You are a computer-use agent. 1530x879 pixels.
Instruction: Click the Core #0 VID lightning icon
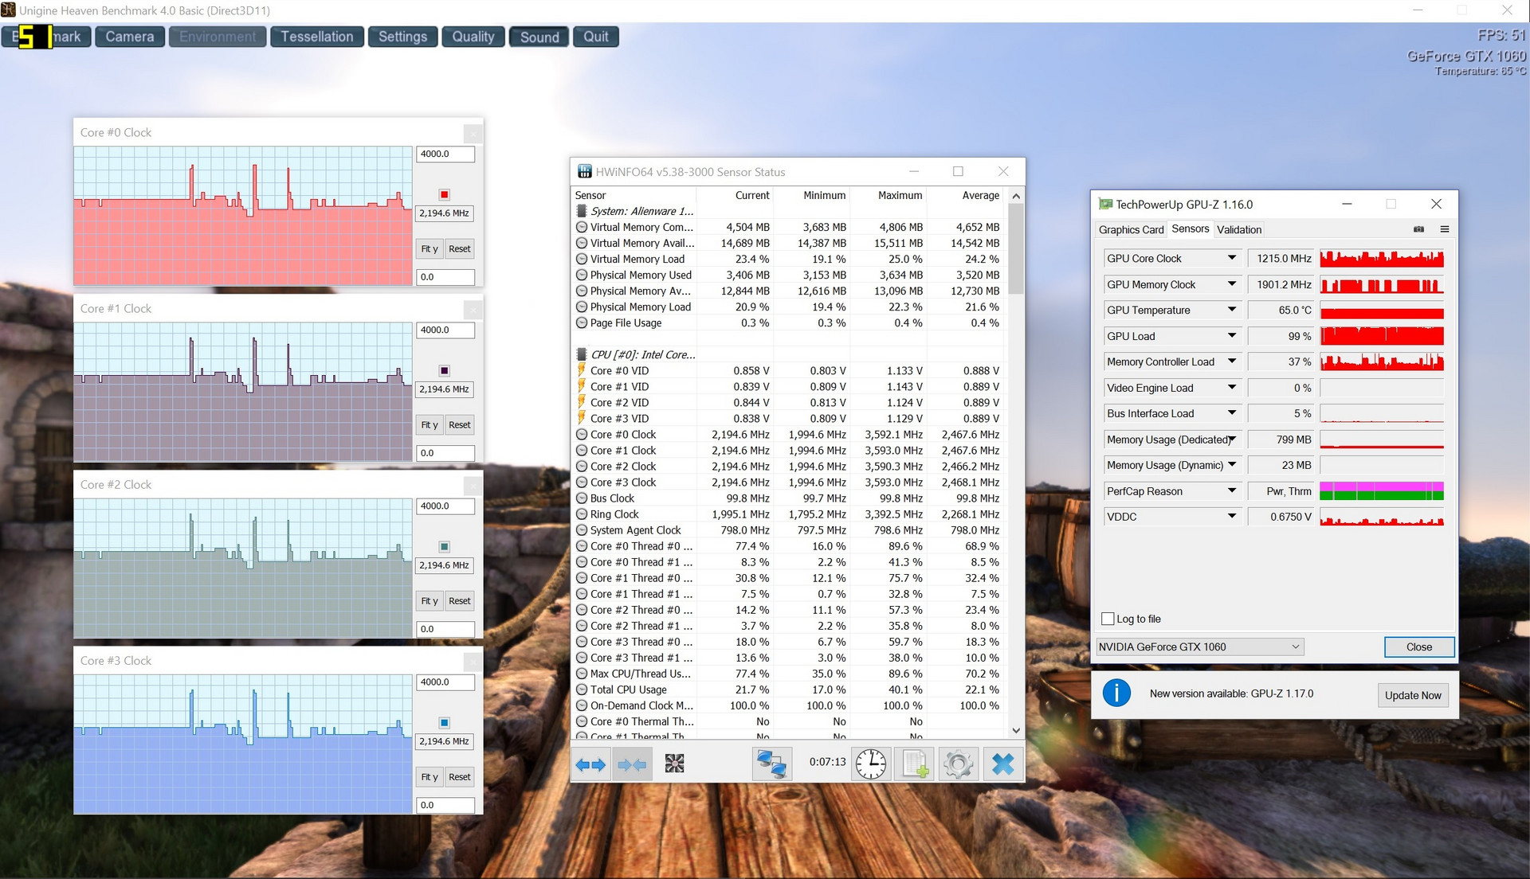[582, 370]
